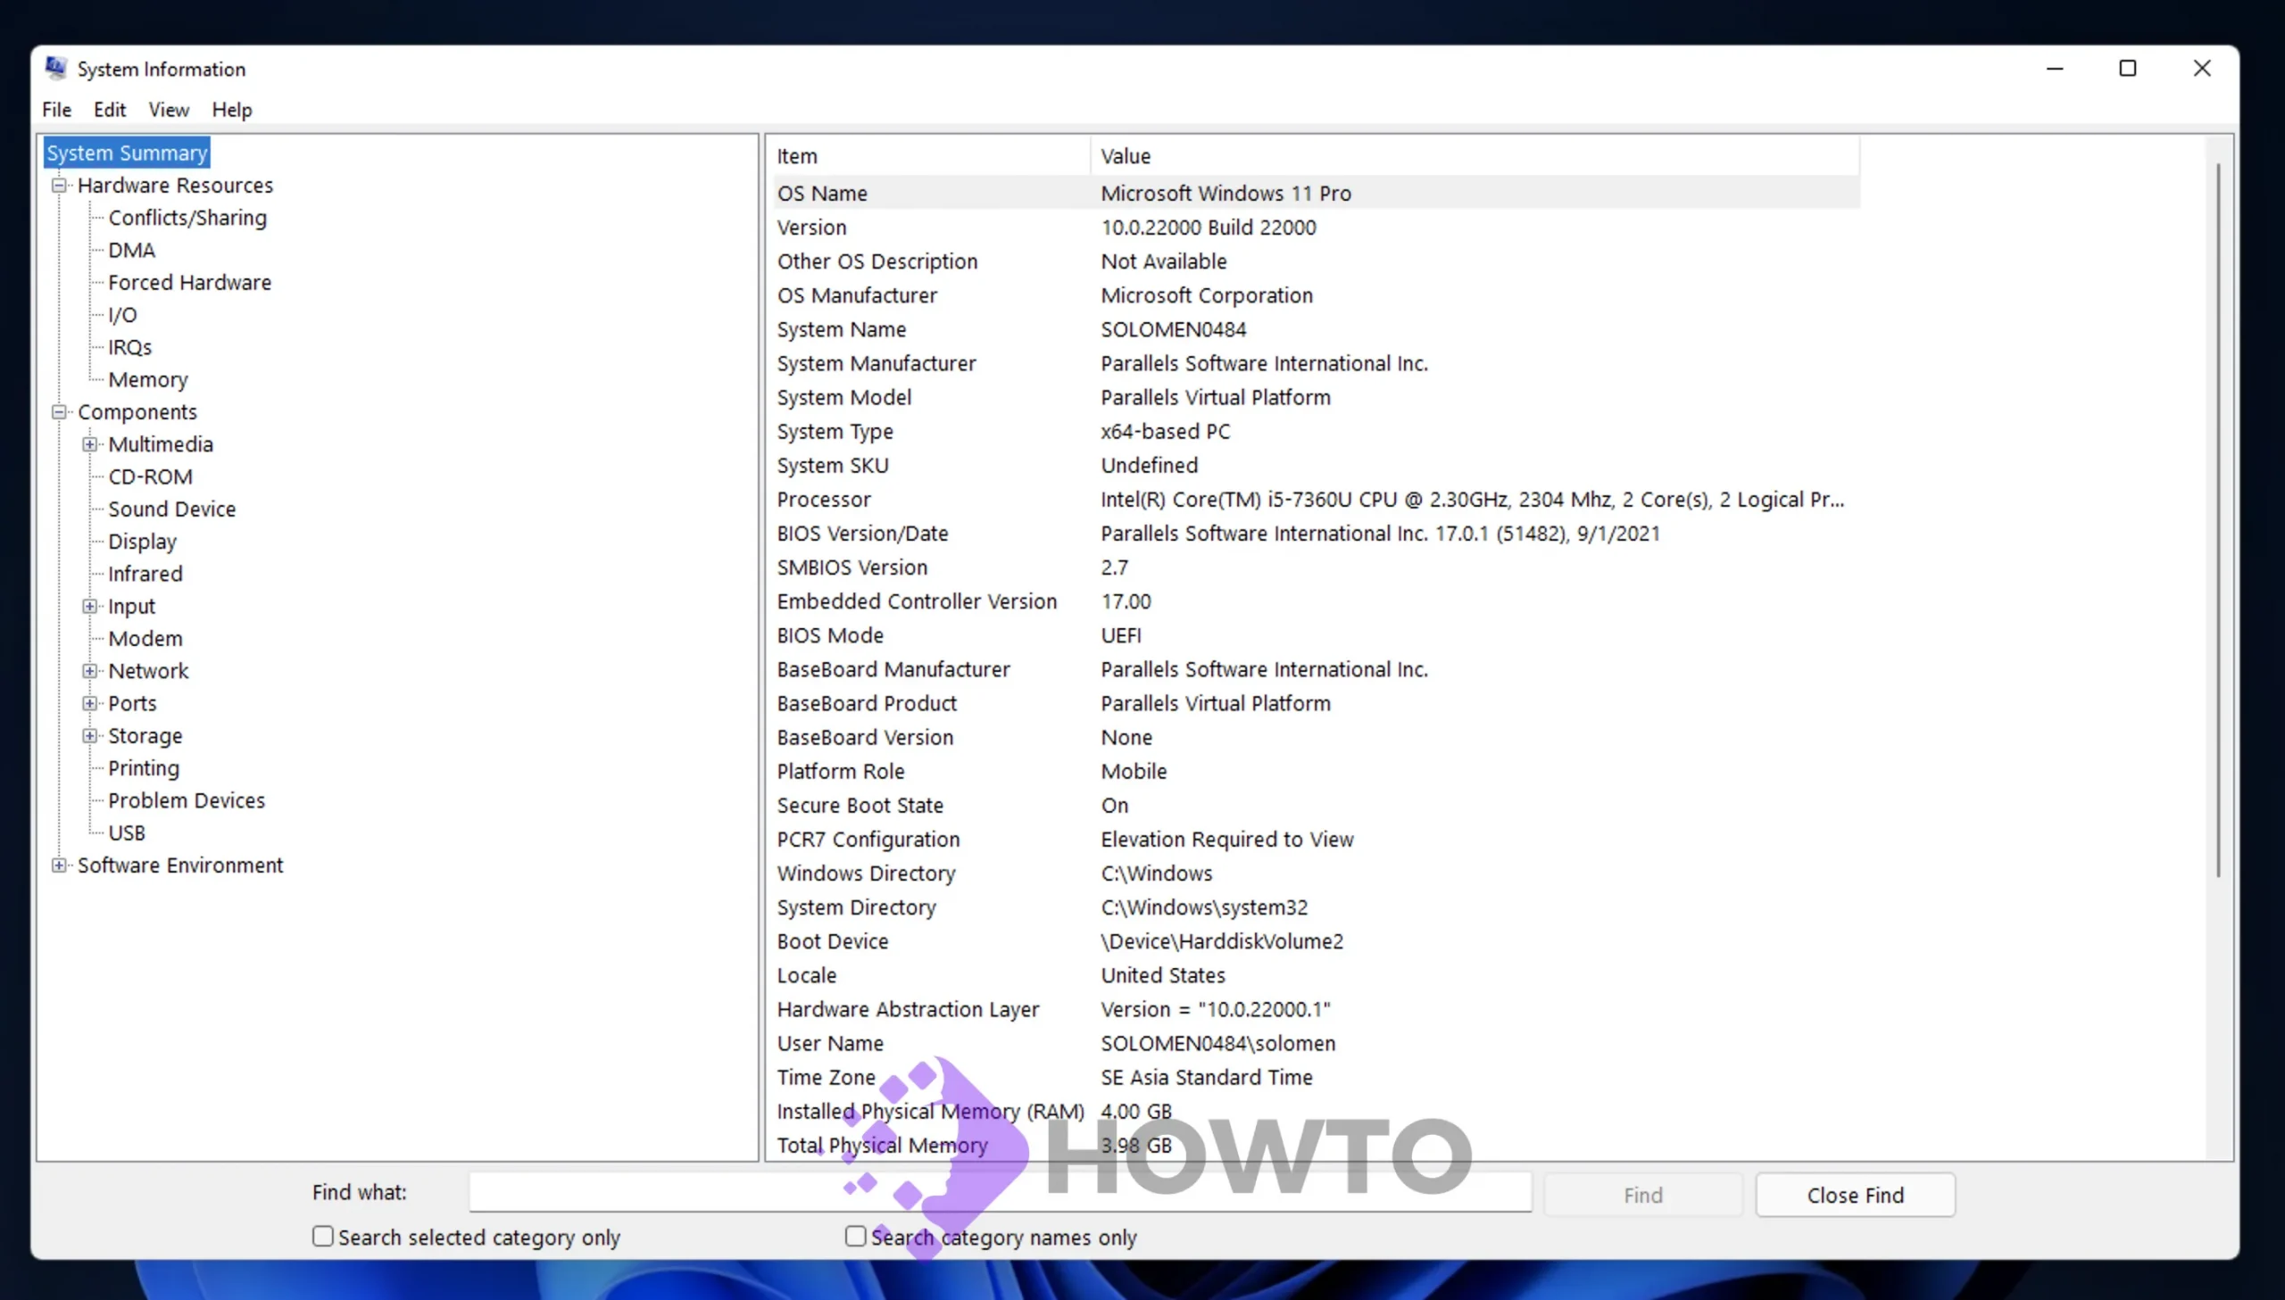Select the Infrared component
2285x1300 pixels.
point(145,574)
